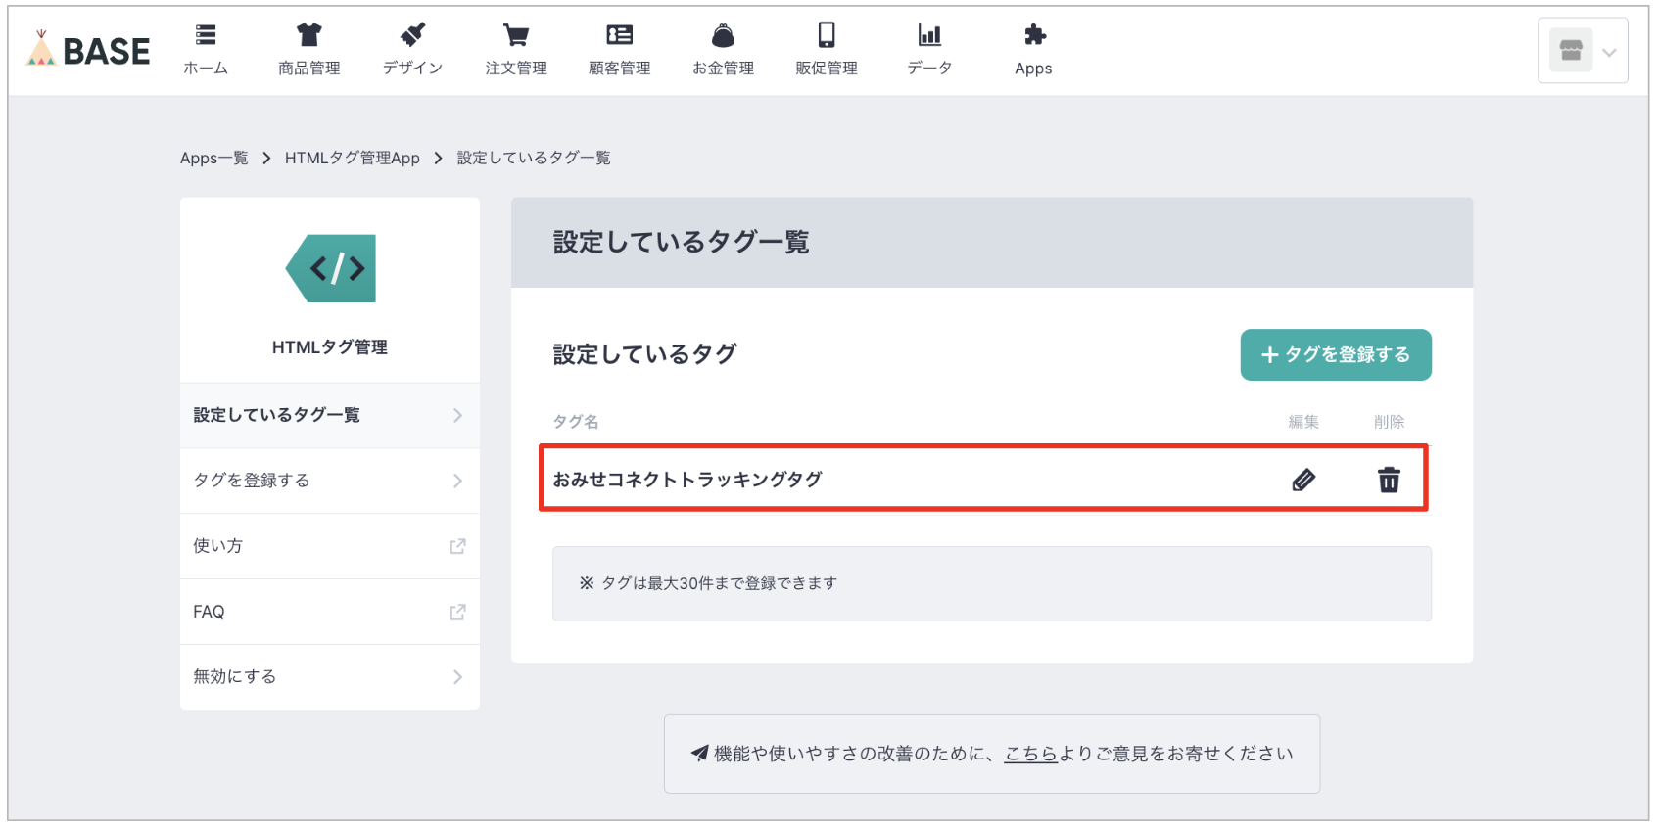Go to HTMLタグ管理App breadcrumb
Image resolution: width=1657 pixels, height=828 pixels.
click(x=353, y=158)
